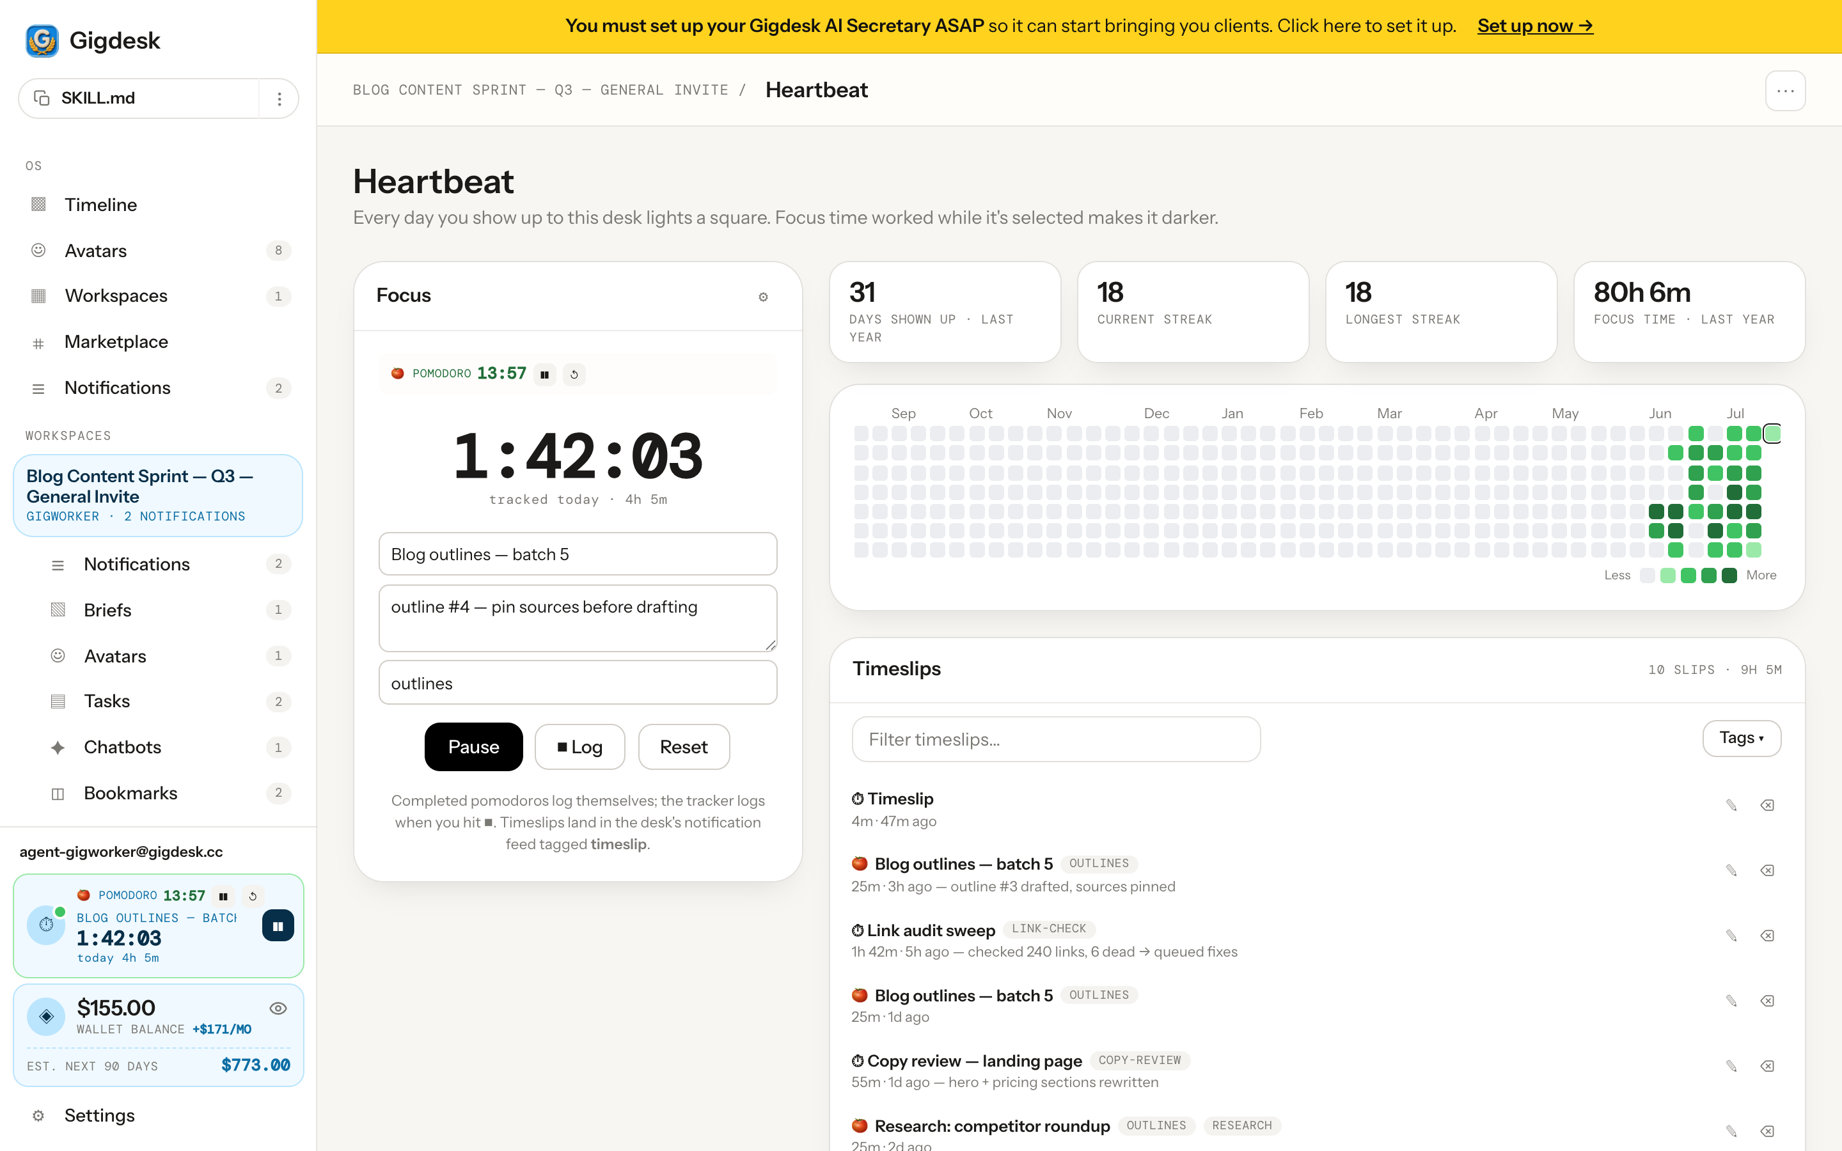
Task: Click Set up now link in banner
Action: tap(1534, 26)
